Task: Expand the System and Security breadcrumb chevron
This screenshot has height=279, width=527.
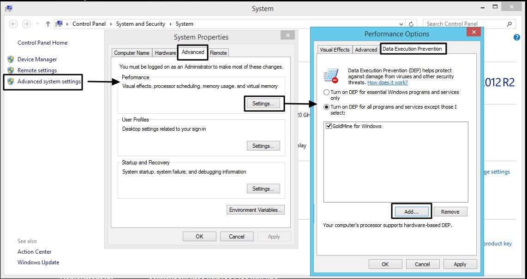Action: pos(169,24)
